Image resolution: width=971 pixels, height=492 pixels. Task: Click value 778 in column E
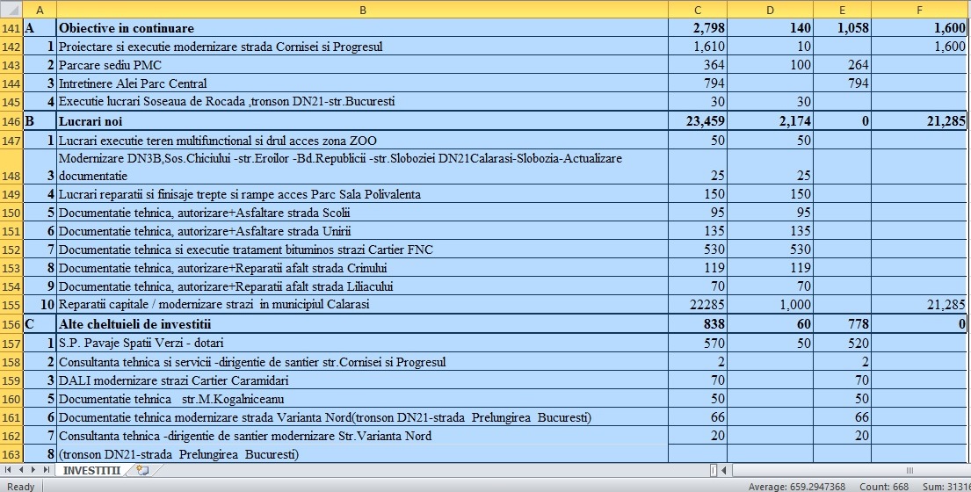point(842,324)
